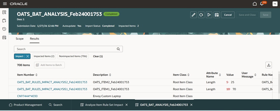Select the Results tab
The width and height of the screenshot is (280, 111).
pos(34,39)
